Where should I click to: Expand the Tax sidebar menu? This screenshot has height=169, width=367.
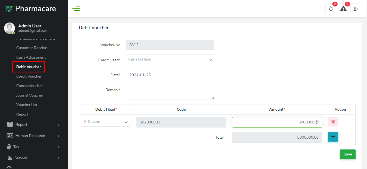click(16, 147)
